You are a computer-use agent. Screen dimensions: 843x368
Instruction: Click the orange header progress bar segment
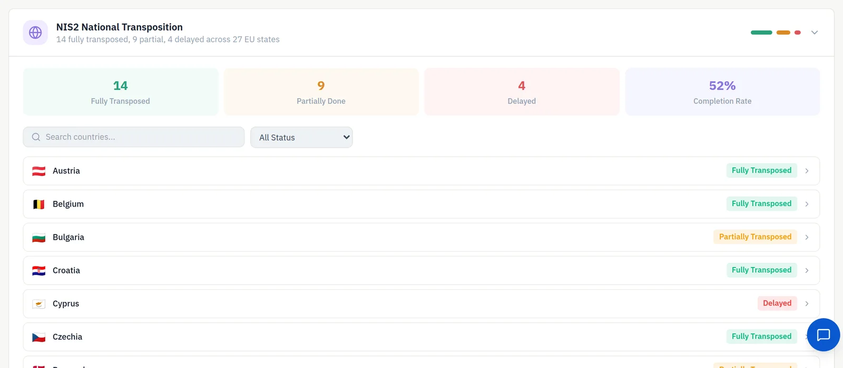pyautogui.click(x=783, y=33)
